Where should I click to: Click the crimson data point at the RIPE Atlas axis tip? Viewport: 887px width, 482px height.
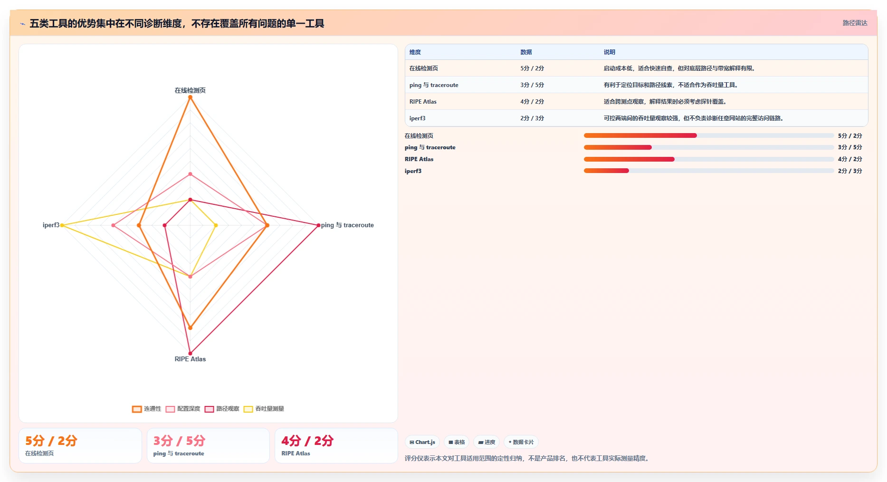point(190,353)
